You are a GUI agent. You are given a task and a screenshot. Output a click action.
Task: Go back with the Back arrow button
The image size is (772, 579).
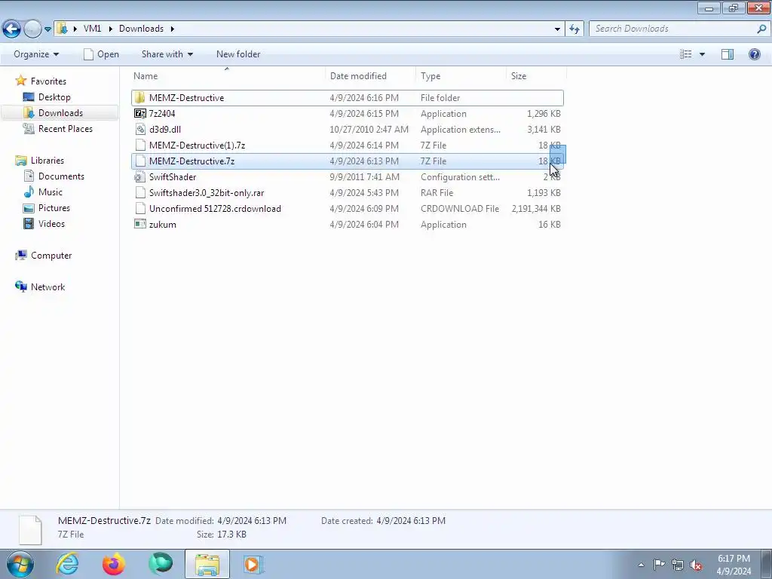coord(12,29)
